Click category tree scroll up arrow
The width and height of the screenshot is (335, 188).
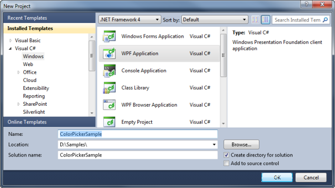coord(92,37)
